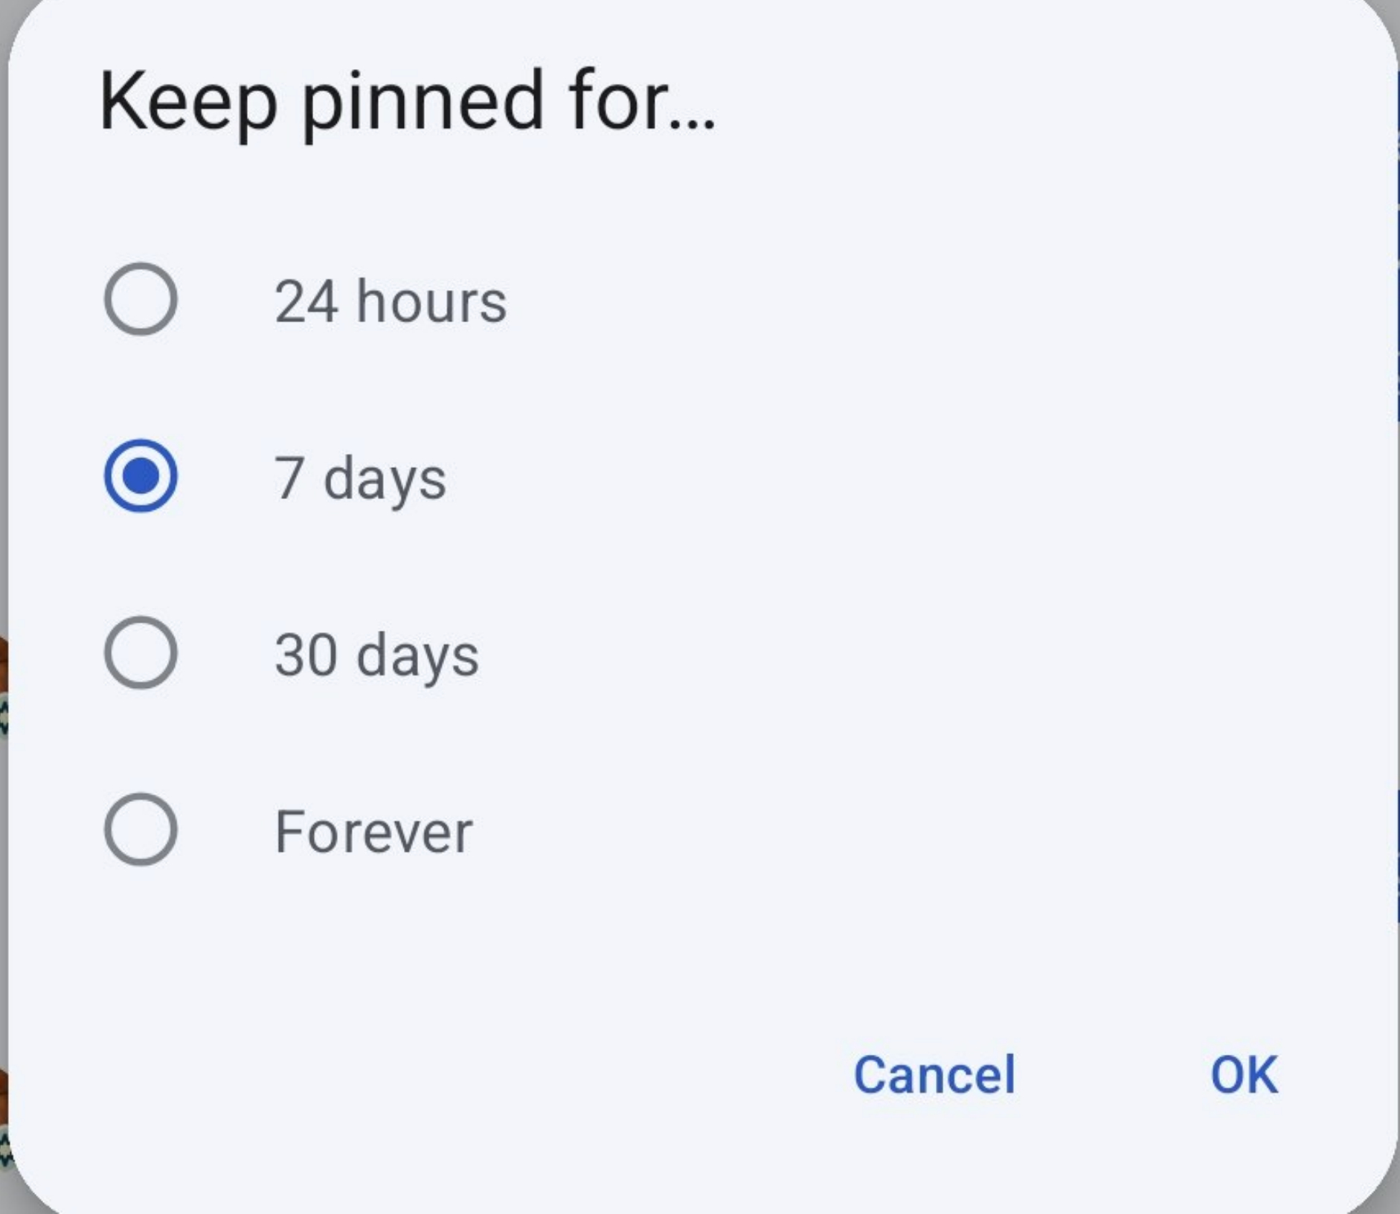Click the word 'Keep' in the title

[x=189, y=102]
